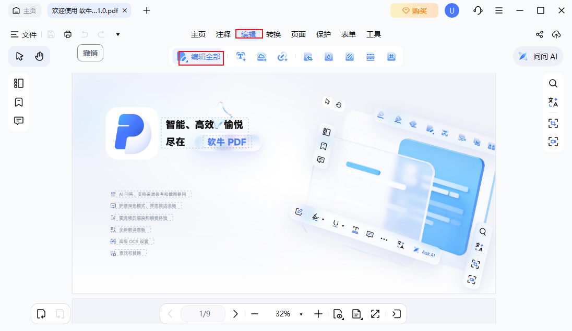The image size is (572, 331).
Task: Click the undo arrow icon
Action: 85,34
